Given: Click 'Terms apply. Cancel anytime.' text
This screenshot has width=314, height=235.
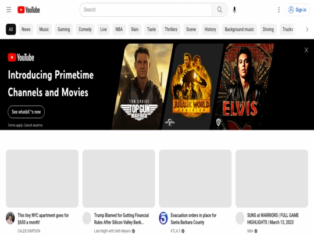Looking at the screenshot, I should (x=25, y=125).
